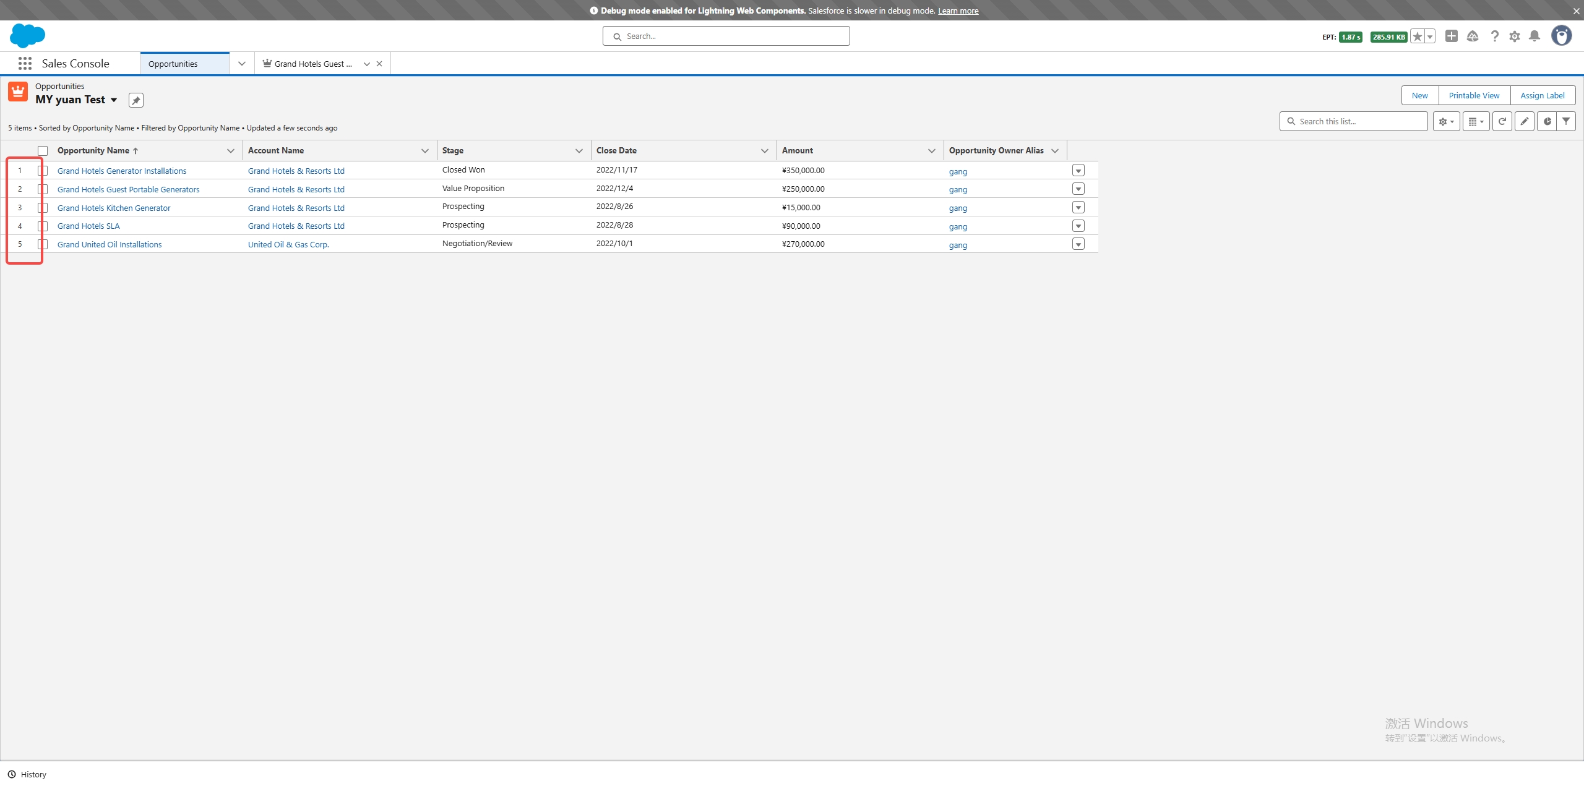Pin the MY yuan Test list view

pyautogui.click(x=136, y=100)
